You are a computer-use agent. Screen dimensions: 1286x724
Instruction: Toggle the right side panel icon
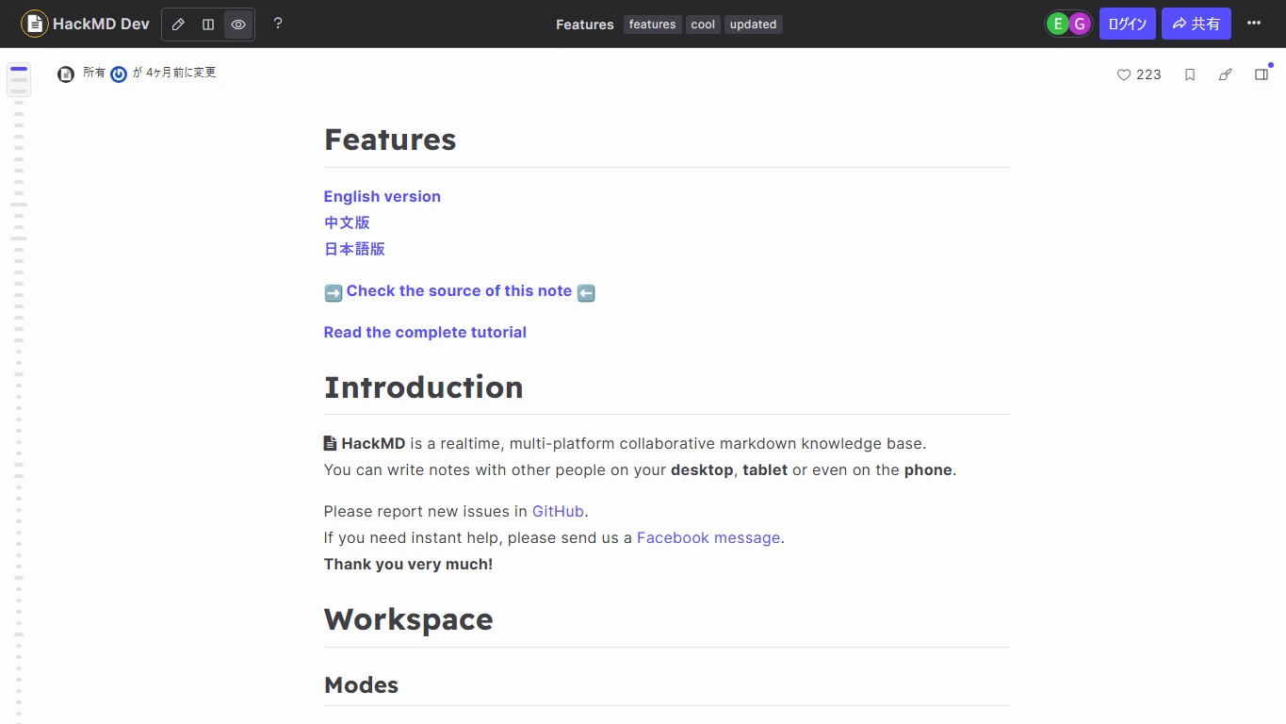[x=1262, y=74]
